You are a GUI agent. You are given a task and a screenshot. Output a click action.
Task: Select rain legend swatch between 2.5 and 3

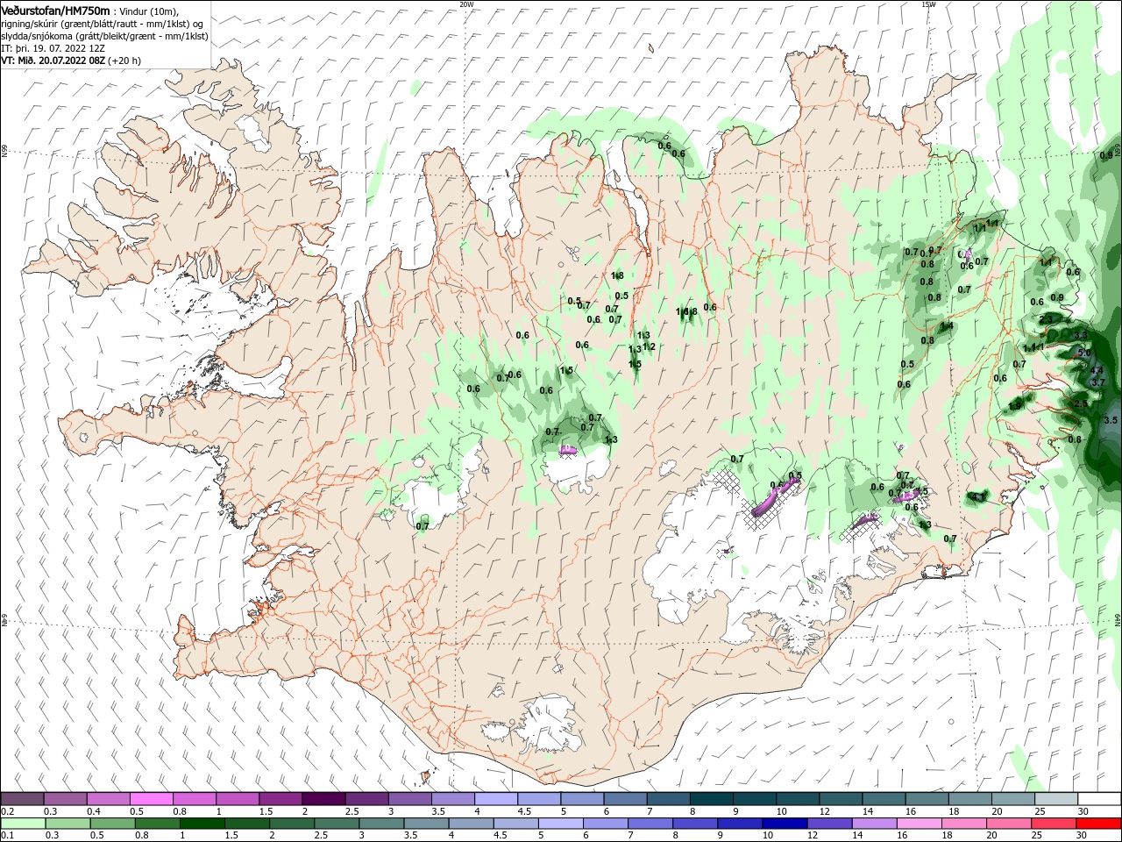pyautogui.click(x=337, y=824)
